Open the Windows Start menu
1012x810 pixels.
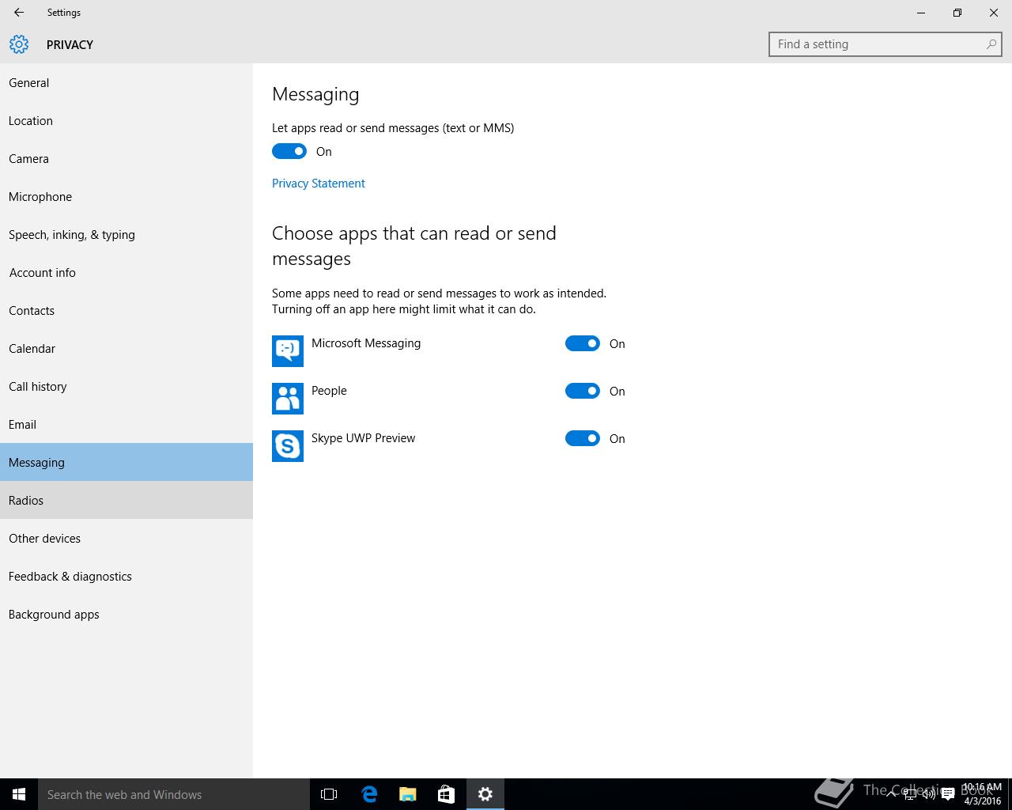19,794
